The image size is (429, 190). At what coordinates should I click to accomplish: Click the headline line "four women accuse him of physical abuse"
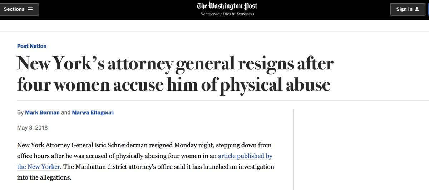[x=173, y=84]
